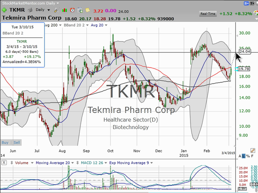Screen dimensions: 258x193
Task: Click the 30.00 price axis label
Action: [x=245, y=33]
